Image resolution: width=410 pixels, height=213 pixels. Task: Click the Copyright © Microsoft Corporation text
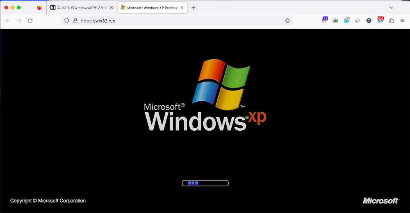[x=48, y=201]
